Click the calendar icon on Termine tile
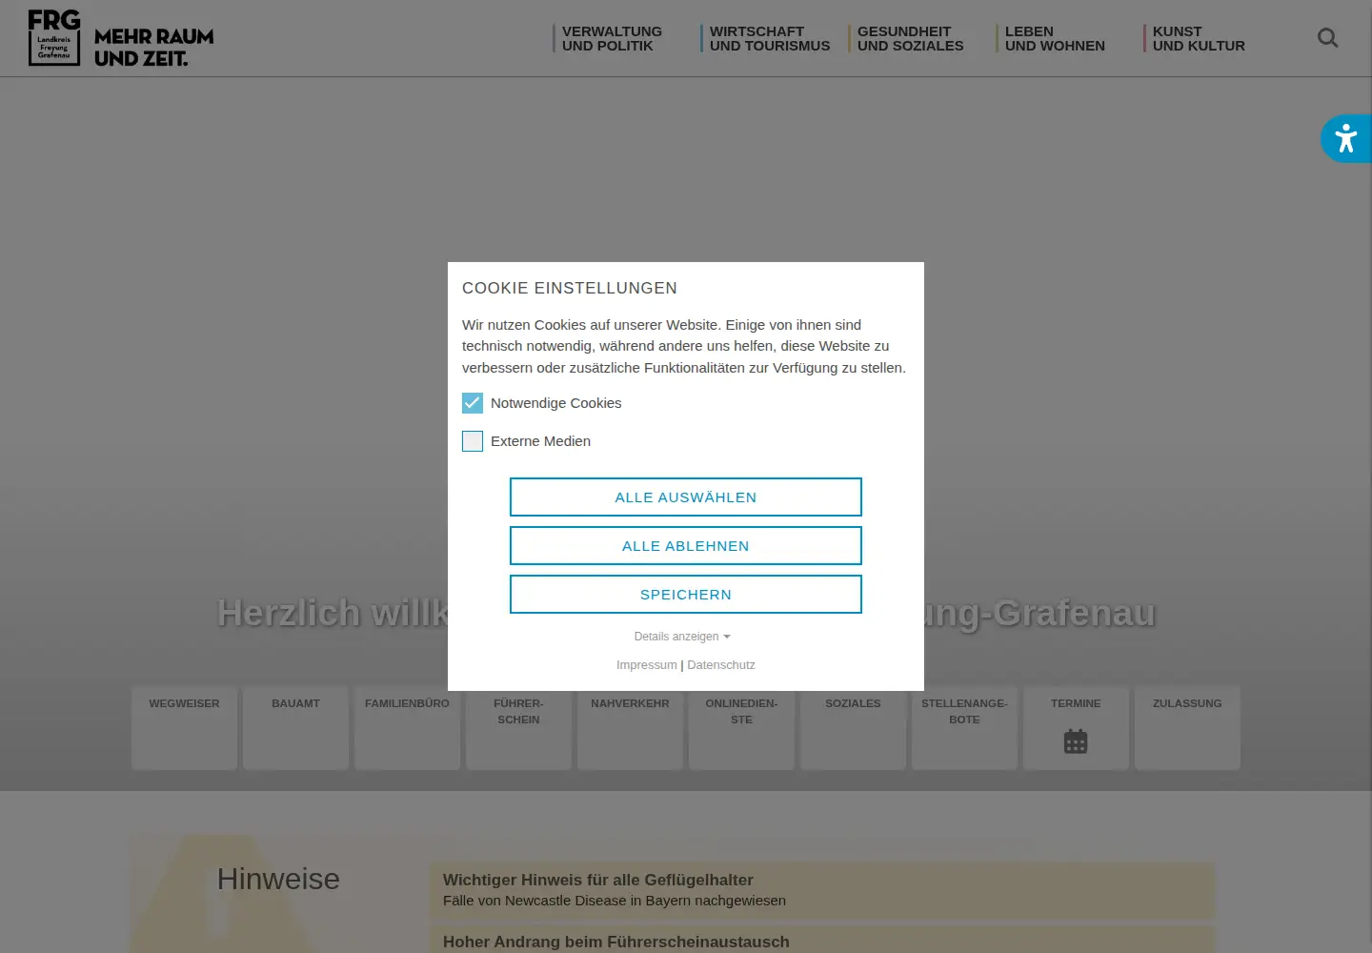This screenshot has height=953, width=1372. click(1076, 741)
